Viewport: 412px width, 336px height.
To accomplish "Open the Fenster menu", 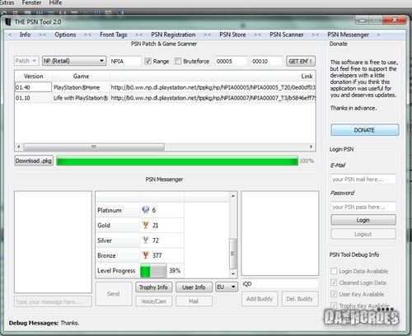I will coord(31,2).
